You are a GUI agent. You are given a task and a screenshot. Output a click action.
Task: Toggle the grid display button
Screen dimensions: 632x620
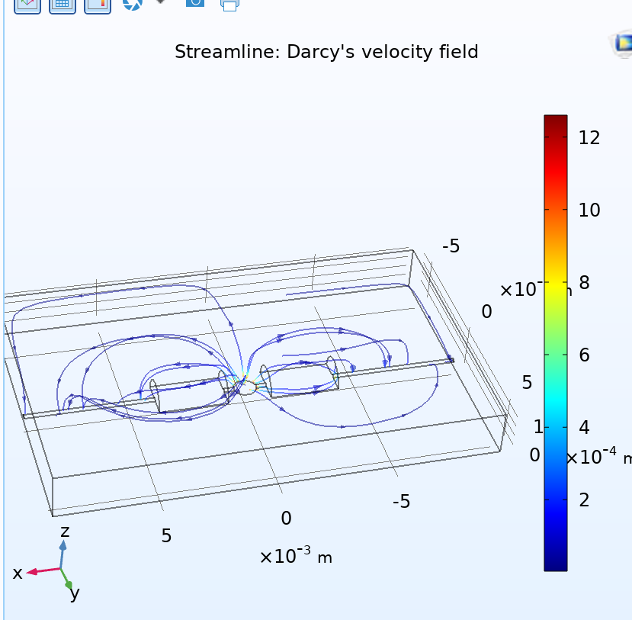tap(63, 4)
